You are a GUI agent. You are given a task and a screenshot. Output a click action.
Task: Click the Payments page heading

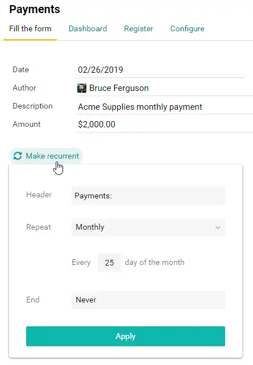tap(35, 9)
